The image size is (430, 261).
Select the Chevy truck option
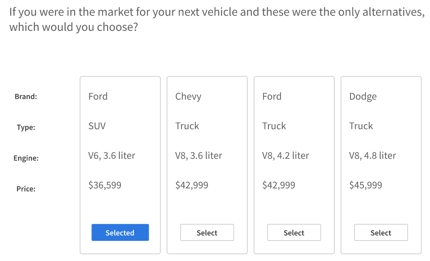(x=207, y=232)
